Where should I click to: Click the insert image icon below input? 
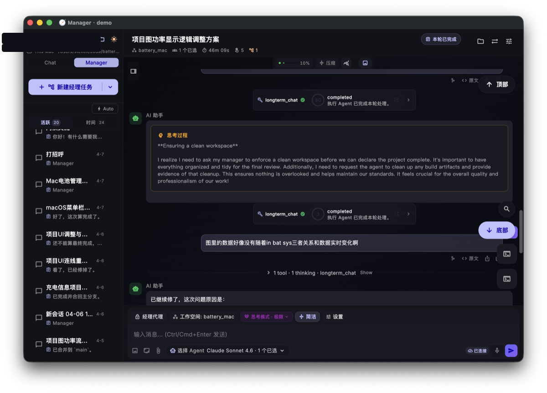coord(135,351)
